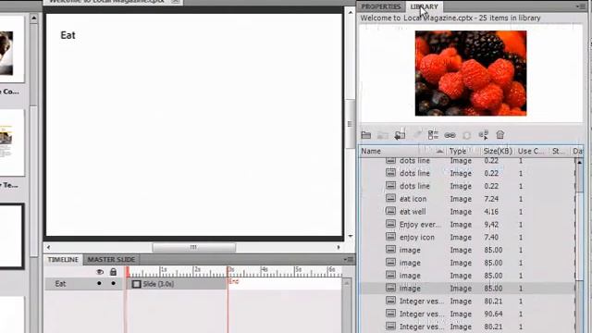
Task: Toggle visibility dot for Eat layer
Action: tap(99, 283)
